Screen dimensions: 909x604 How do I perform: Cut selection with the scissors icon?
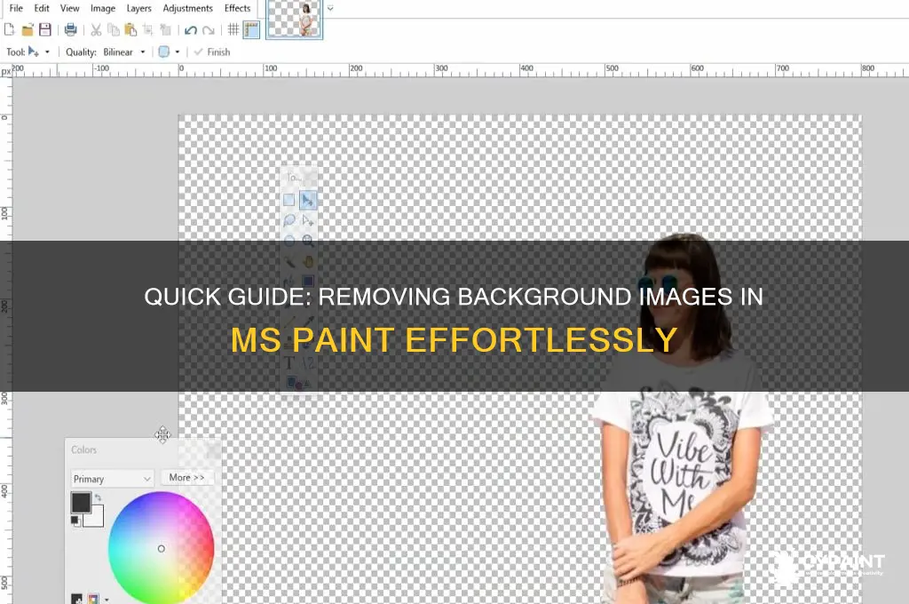(96, 29)
